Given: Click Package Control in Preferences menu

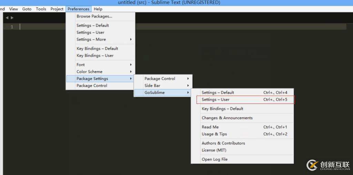Looking at the screenshot, I should click(101, 86).
